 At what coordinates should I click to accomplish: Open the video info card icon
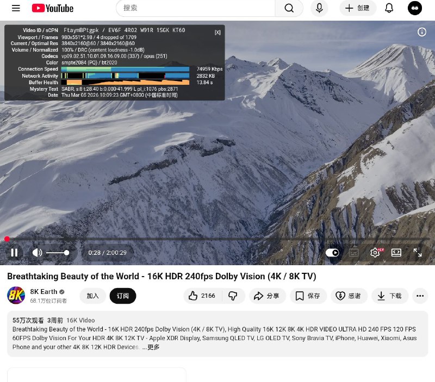[422, 32]
